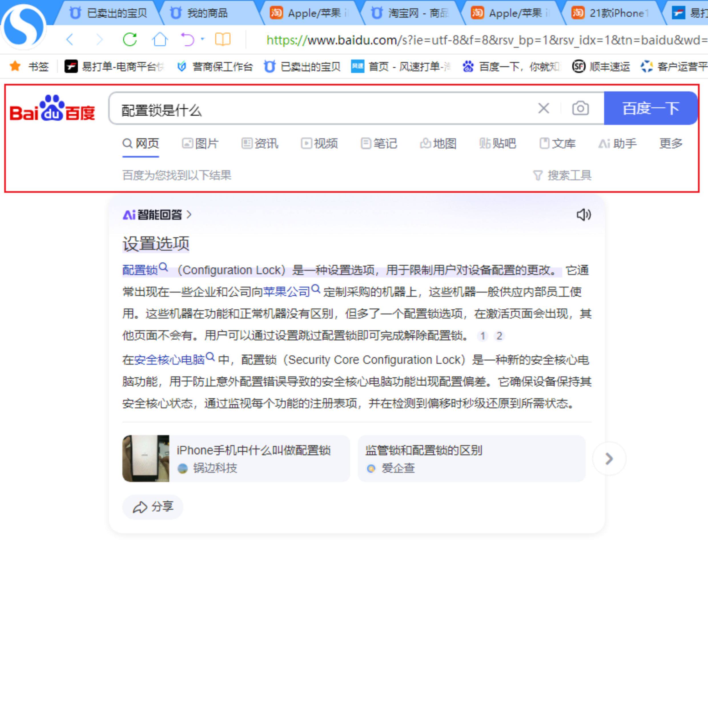Screen dimensions: 708x717
Task: Show next related cards arrow
Action: tap(609, 459)
